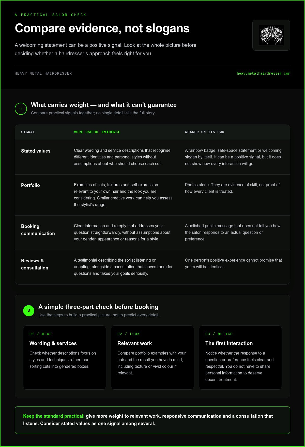
Task: Click the "HEAVY METAL HAIRDRESSER" label
Action: coord(43,74)
